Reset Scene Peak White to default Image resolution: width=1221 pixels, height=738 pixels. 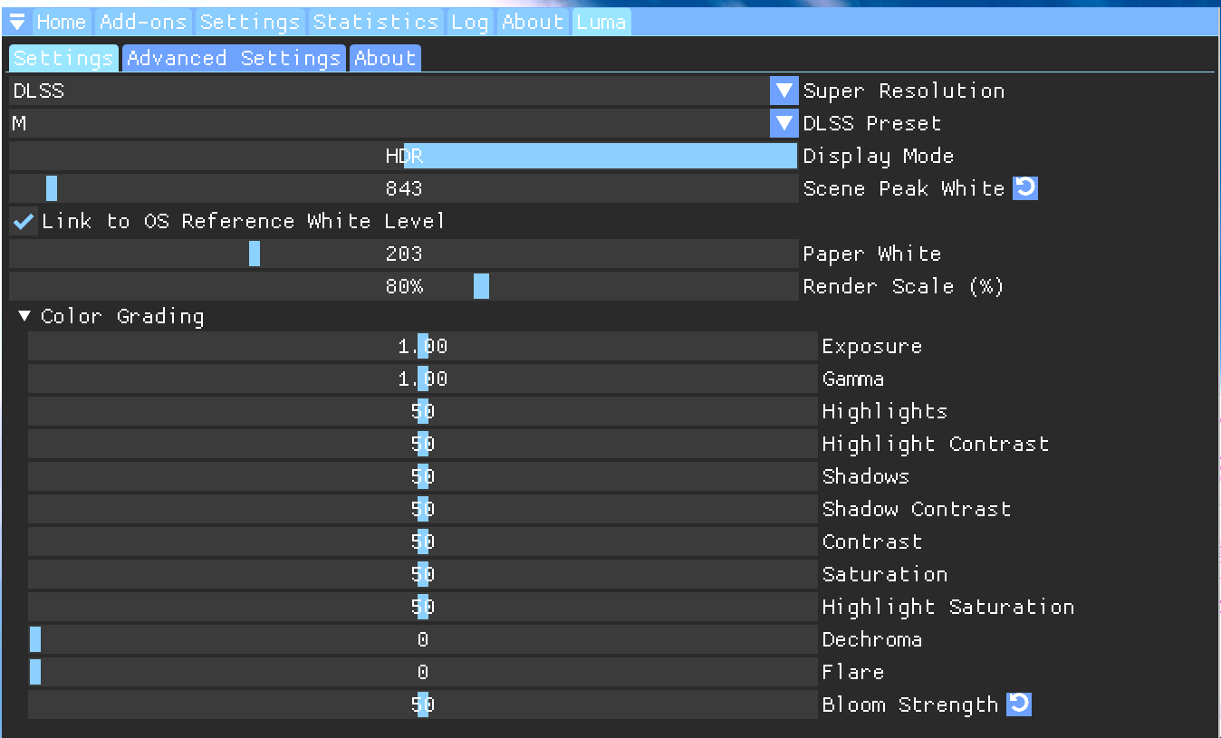(1024, 188)
